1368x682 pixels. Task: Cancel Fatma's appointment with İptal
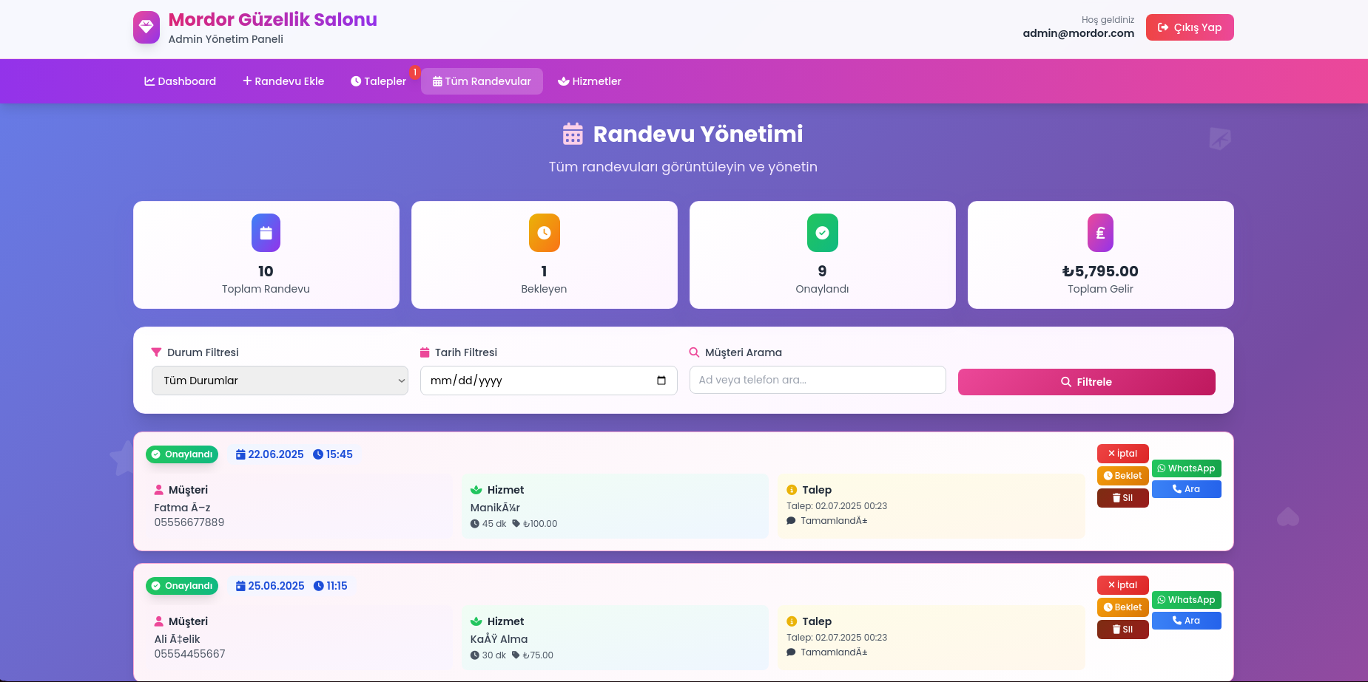1122,454
